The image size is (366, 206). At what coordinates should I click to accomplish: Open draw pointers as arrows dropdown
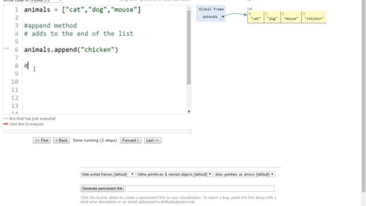point(244,175)
